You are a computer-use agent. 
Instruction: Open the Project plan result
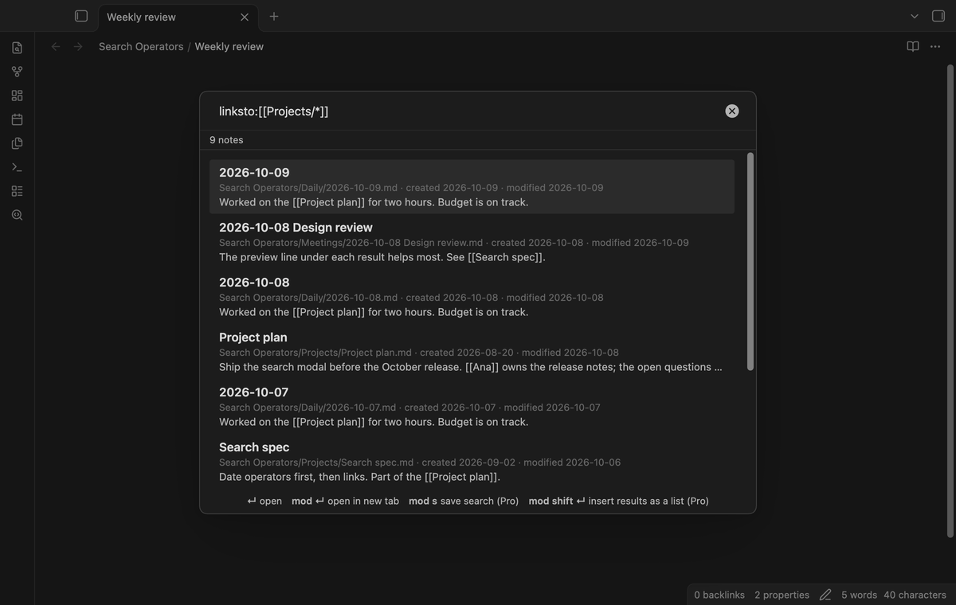pyautogui.click(x=472, y=351)
